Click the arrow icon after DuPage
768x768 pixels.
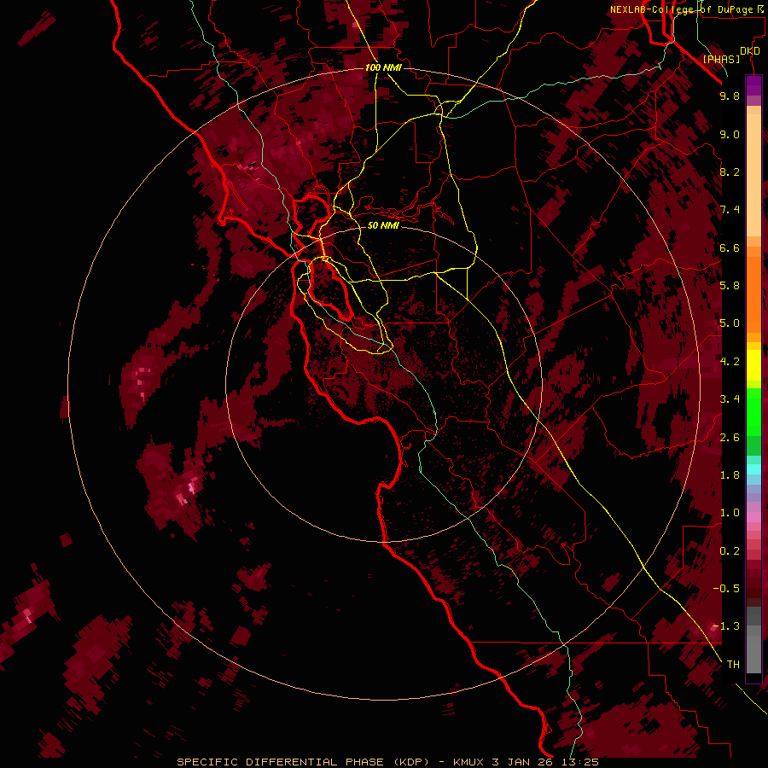(x=759, y=9)
